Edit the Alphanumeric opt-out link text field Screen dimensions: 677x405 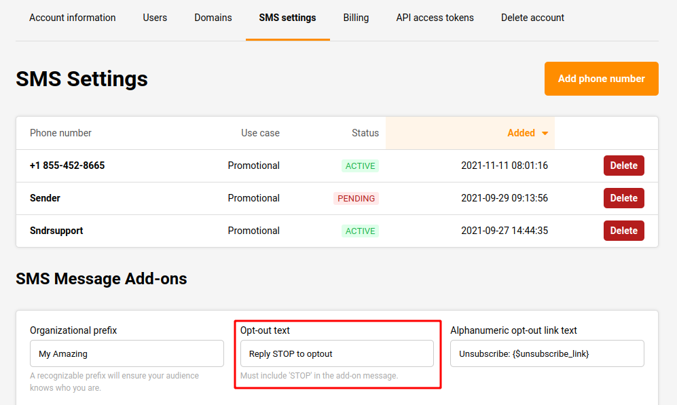pos(547,353)
